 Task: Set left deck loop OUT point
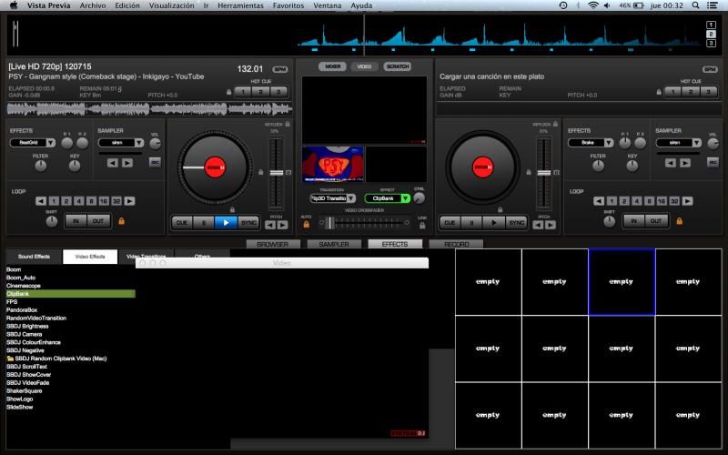coord(98,221)
